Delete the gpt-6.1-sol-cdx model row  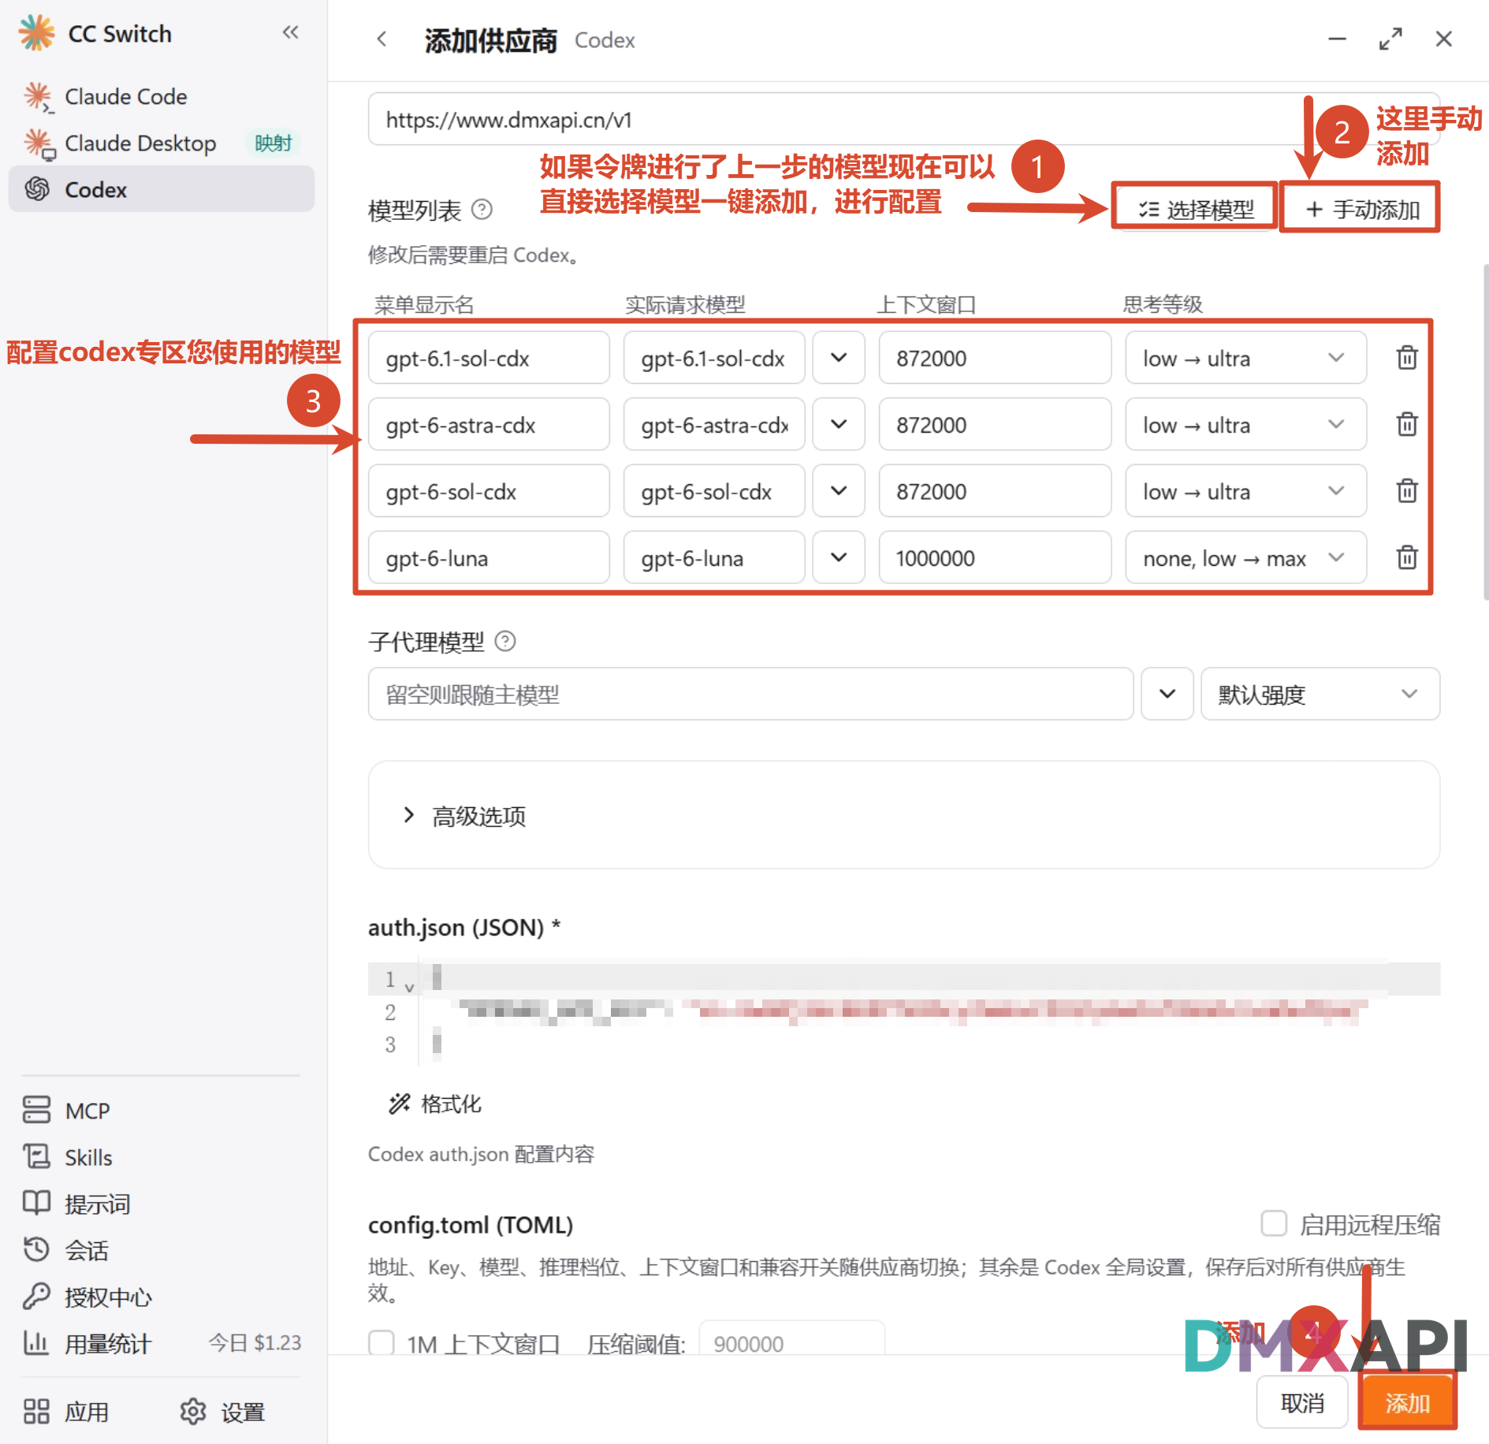click(x=1407, y=358)
